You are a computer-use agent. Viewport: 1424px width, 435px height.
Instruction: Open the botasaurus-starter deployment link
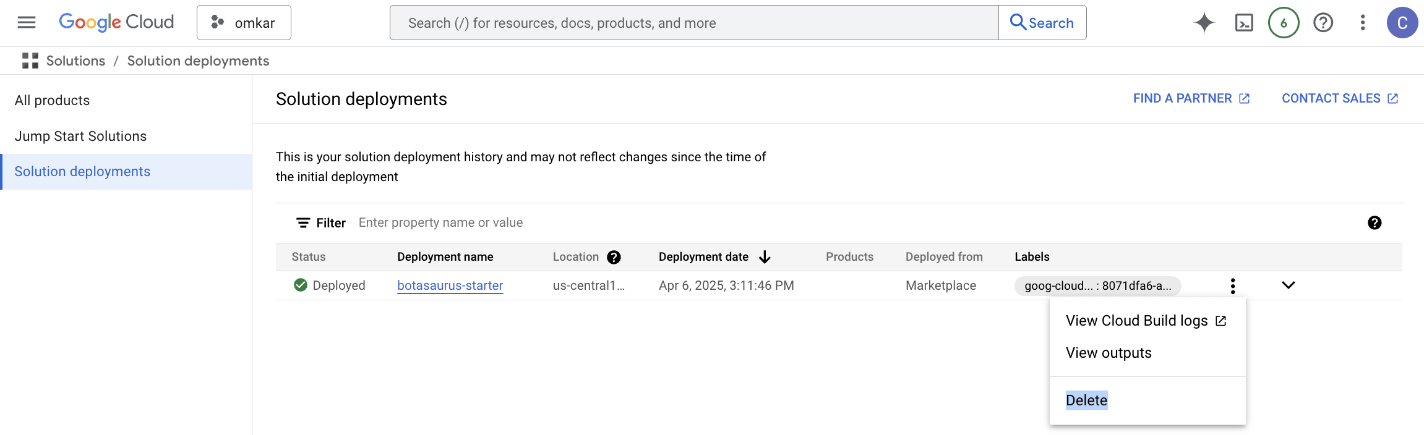pyautogui.click(x=450, y=285)
